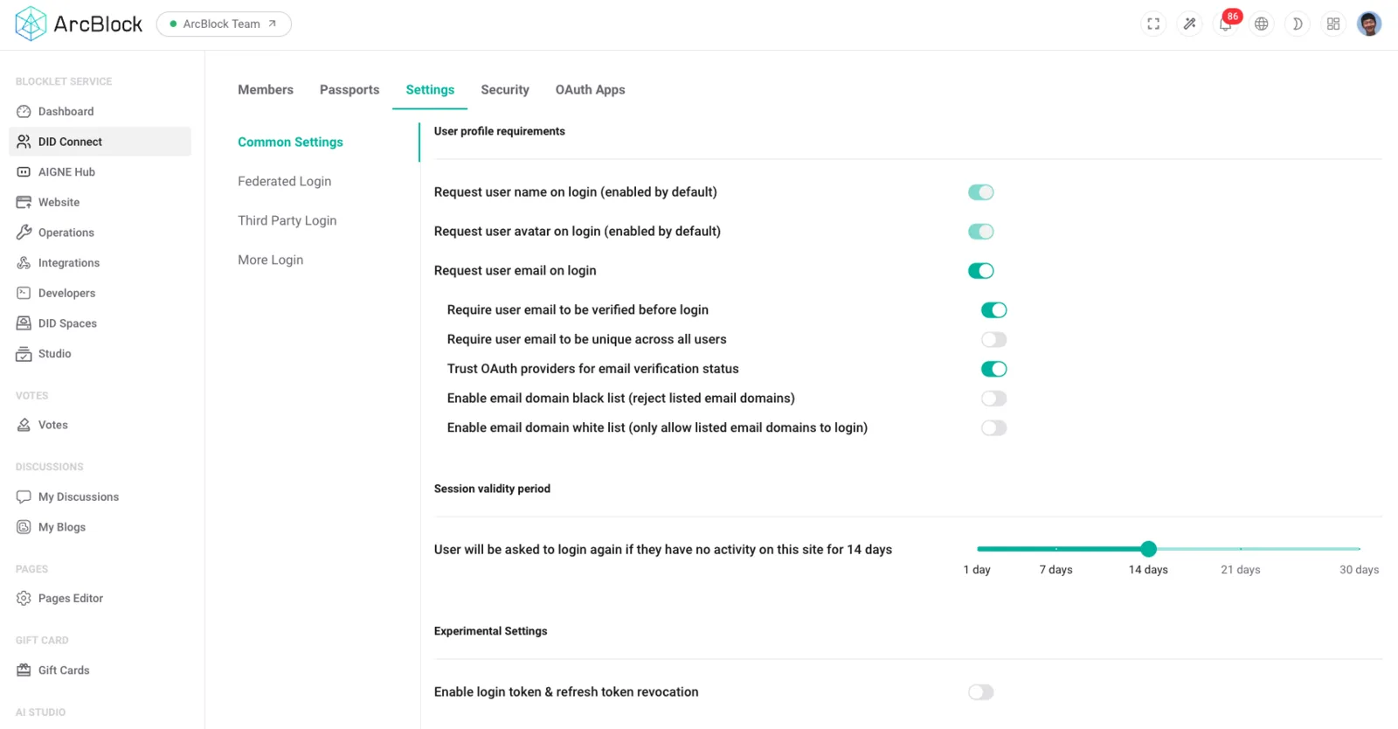Viewport: 1398px width, 729px height.
Task: Click the DID Connect sidebar icon
Action: [x=24, y=142]
